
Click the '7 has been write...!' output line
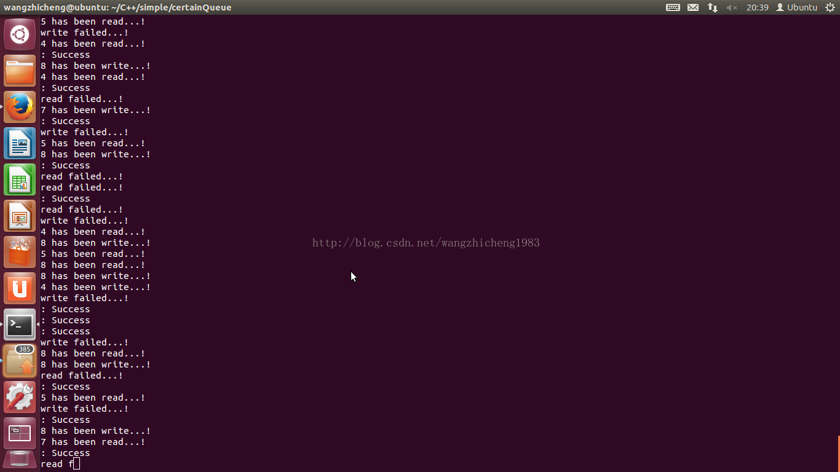95,110
